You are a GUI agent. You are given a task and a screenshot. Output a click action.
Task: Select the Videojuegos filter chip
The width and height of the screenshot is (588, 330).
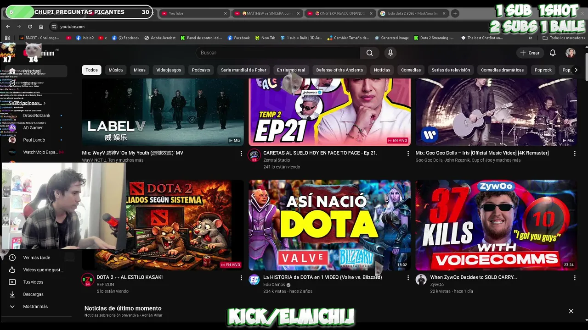169,70
